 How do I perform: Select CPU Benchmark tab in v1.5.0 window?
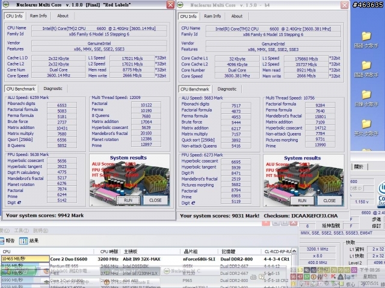[195, 89]
